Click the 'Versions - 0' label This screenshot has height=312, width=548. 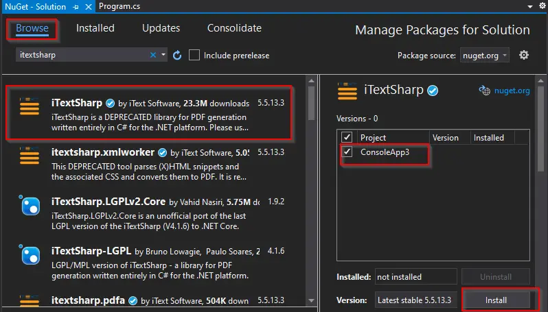tap(357, 119)
